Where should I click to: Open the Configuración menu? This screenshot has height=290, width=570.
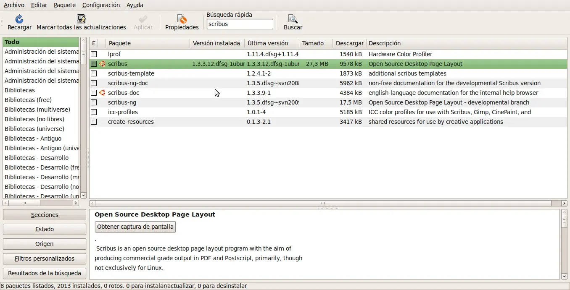pos(101,5)
